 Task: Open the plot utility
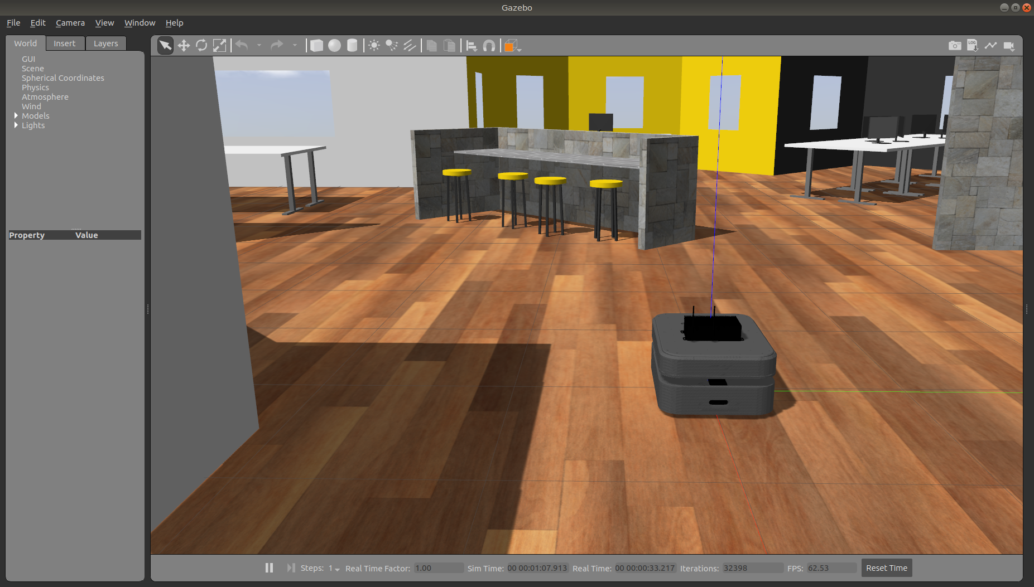pyautogui.click(x=990, y=46)
